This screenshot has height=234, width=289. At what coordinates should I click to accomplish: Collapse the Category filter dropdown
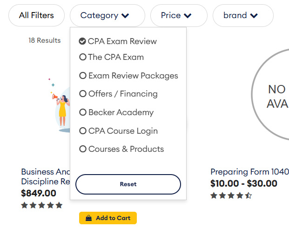(107, 16)
